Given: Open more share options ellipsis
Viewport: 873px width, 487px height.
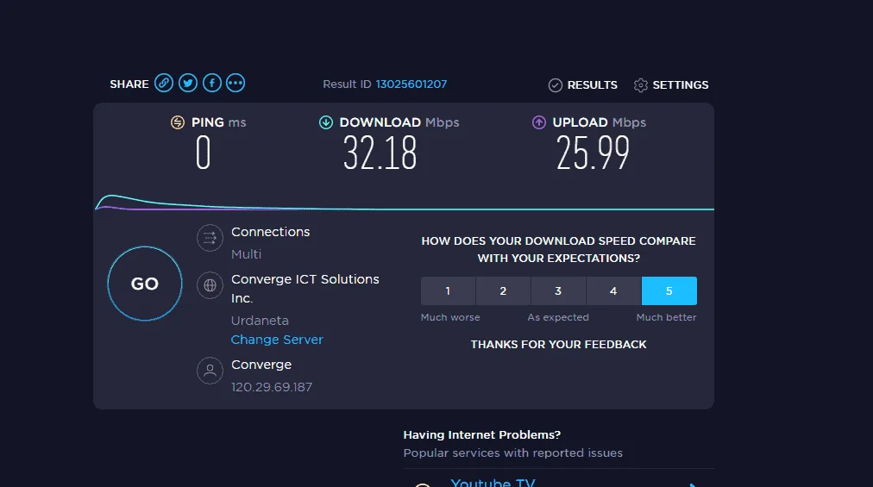Looking at the screenshot, I should [236, 84].
